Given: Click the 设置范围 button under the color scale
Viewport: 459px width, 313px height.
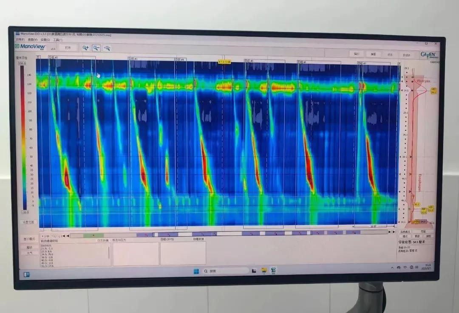Looking at the screenshot, I should [29, 222].
